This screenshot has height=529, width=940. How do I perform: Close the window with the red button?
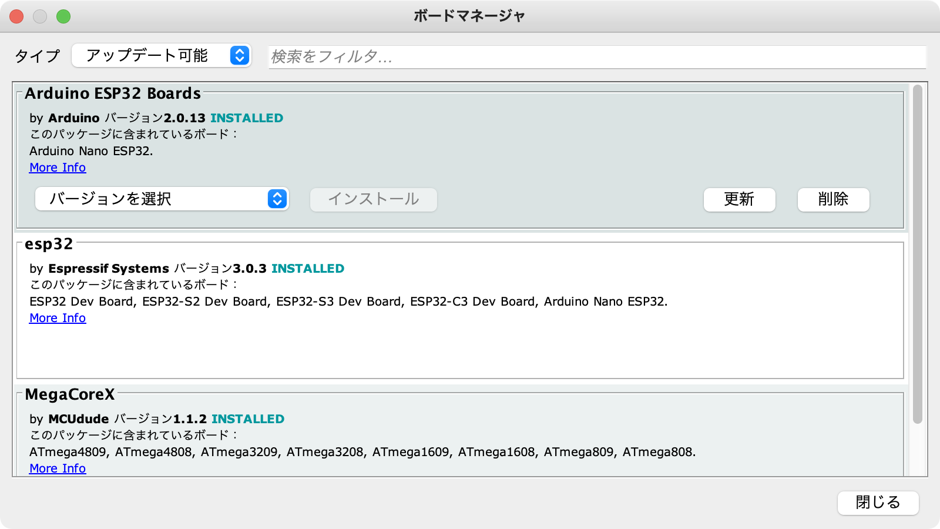(16, 16)
